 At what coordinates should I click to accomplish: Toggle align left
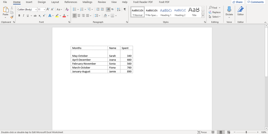tap(74, 15)
